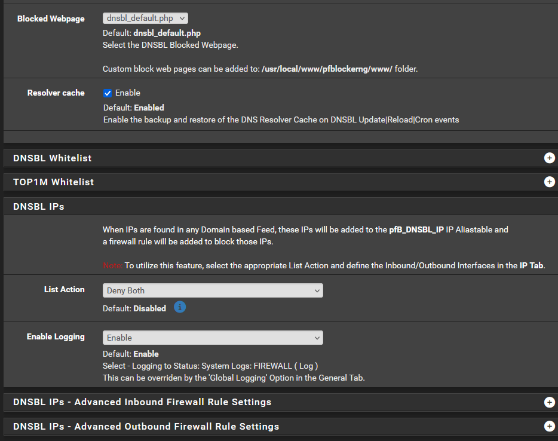Screen dimensions: 558x441
Task: Click the bold 'pfB_DNSBL_IP' text
Action: (416, 229)
